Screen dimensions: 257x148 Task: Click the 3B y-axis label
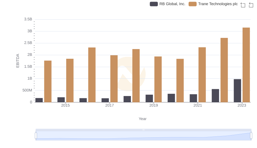[x=30, y=31]
